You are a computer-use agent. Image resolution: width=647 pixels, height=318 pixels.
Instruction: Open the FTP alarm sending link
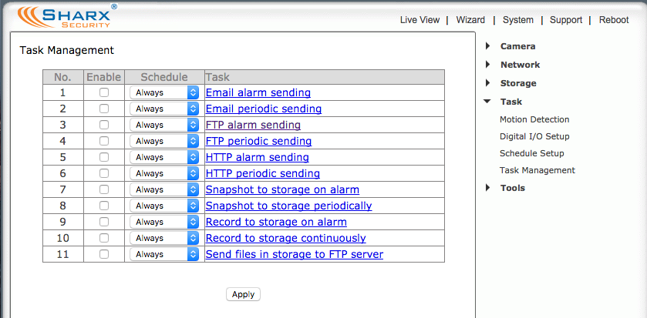pyautogui.click(x=253, y=125)
